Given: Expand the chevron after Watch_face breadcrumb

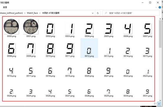Looking at the screenshot, I should coord(40,13).
